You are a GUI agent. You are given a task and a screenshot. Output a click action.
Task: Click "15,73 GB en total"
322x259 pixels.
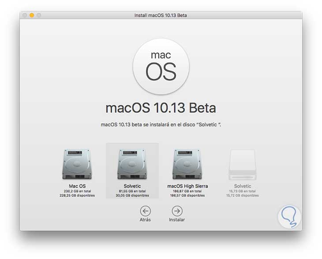242,191
